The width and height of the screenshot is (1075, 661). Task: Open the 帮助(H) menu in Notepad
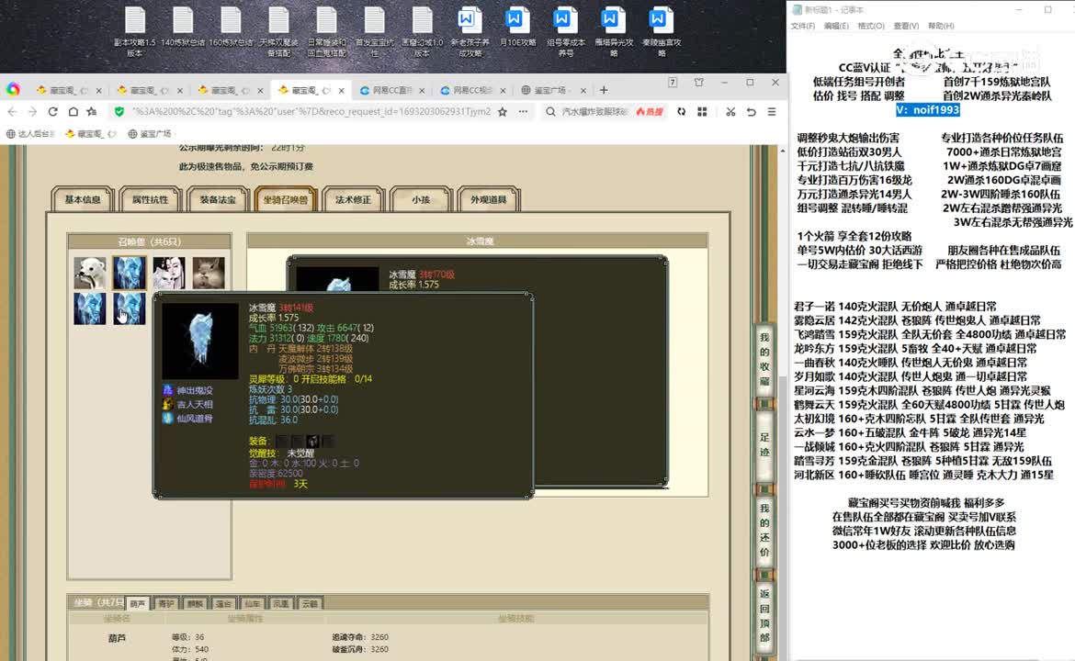pos(941,26)
